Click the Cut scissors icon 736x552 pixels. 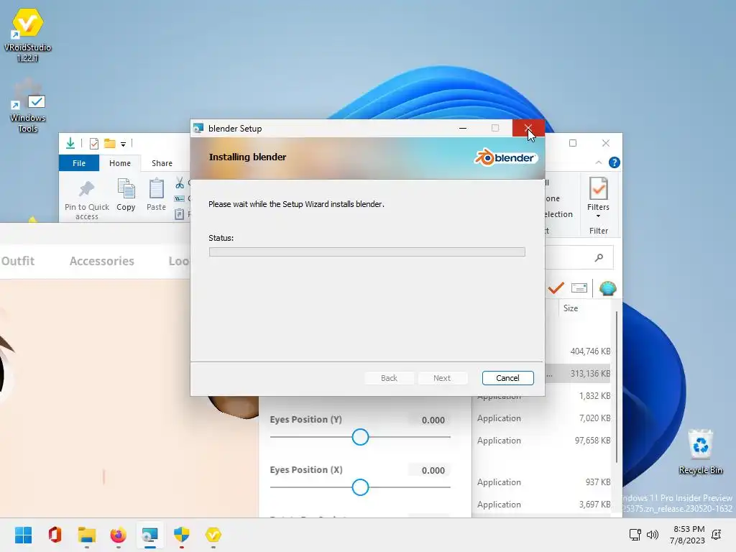click(180, 183)
